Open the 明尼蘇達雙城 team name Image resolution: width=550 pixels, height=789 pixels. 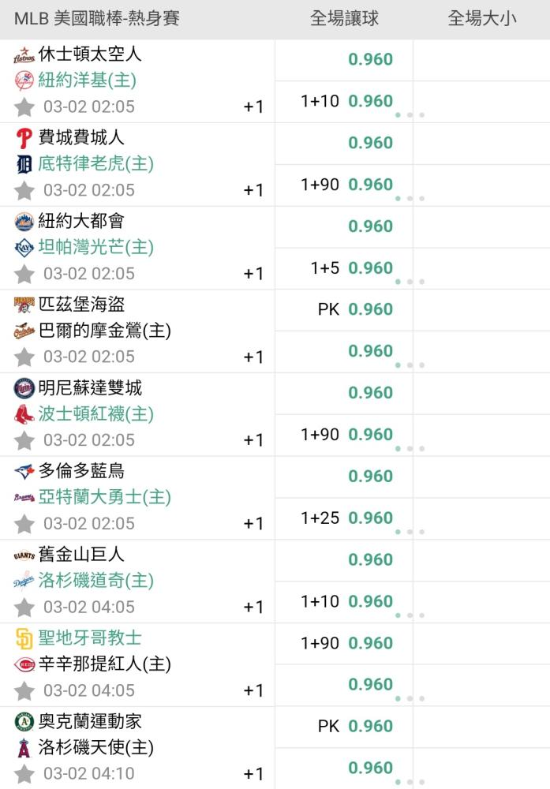[x=90, y=388]
